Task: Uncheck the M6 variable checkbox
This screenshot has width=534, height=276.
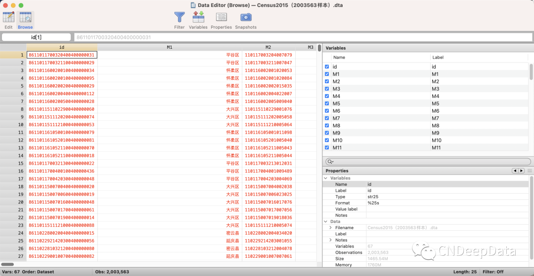Action: (327, 111)
